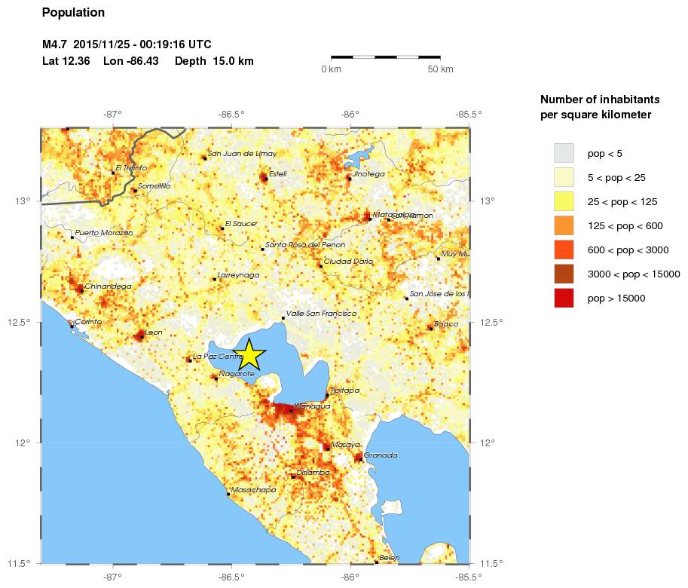Click the 25 < pop < 125 yellow swatch
This screenshot has height=588, width=688.
point(564,201)
